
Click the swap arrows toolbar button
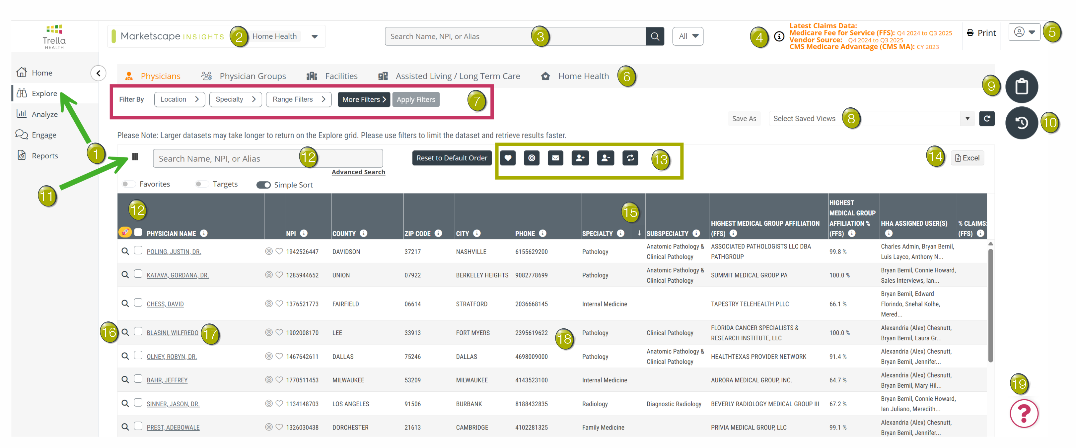tap(630, 158)
